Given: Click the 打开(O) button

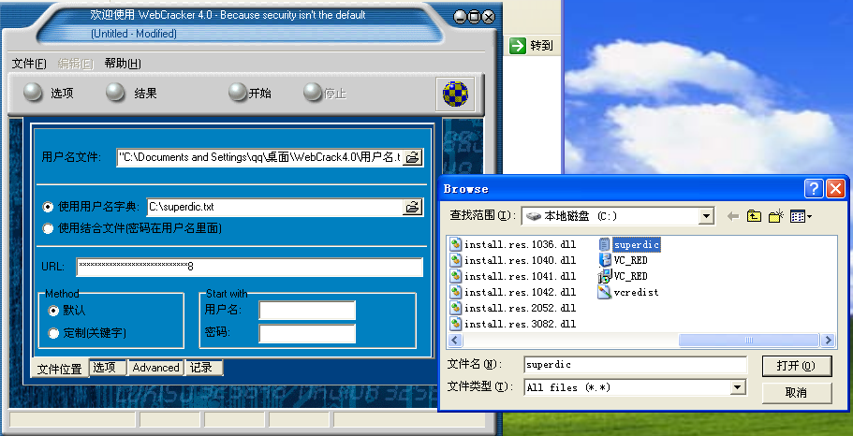Looking at the screenshot, I should [x=797, y=366].
